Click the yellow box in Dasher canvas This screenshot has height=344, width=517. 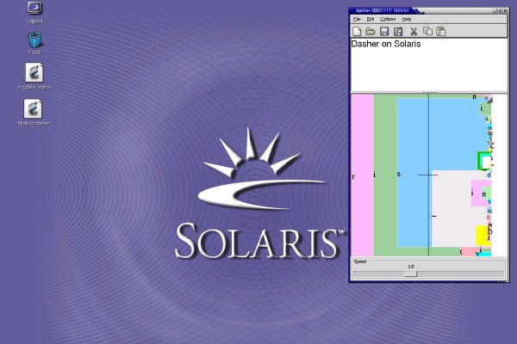tap(483, 234)
